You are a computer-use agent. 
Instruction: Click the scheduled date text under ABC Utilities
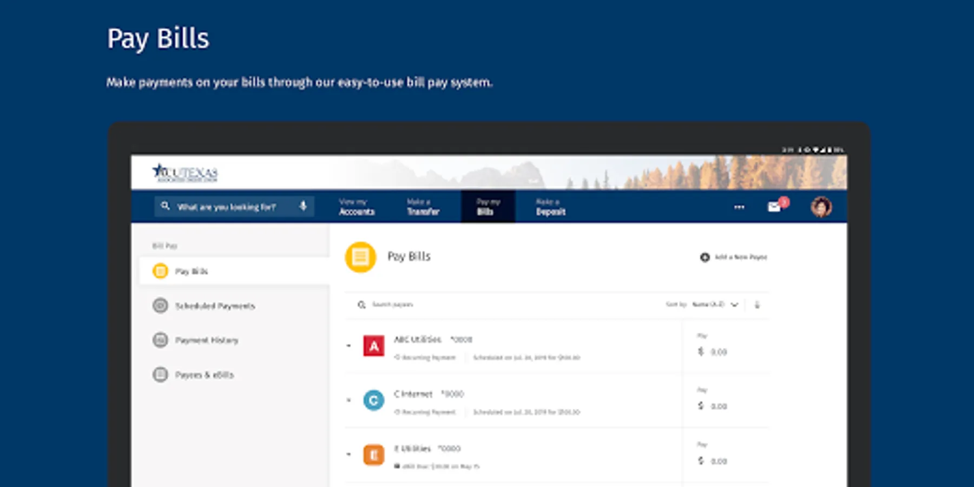[527, 358]
